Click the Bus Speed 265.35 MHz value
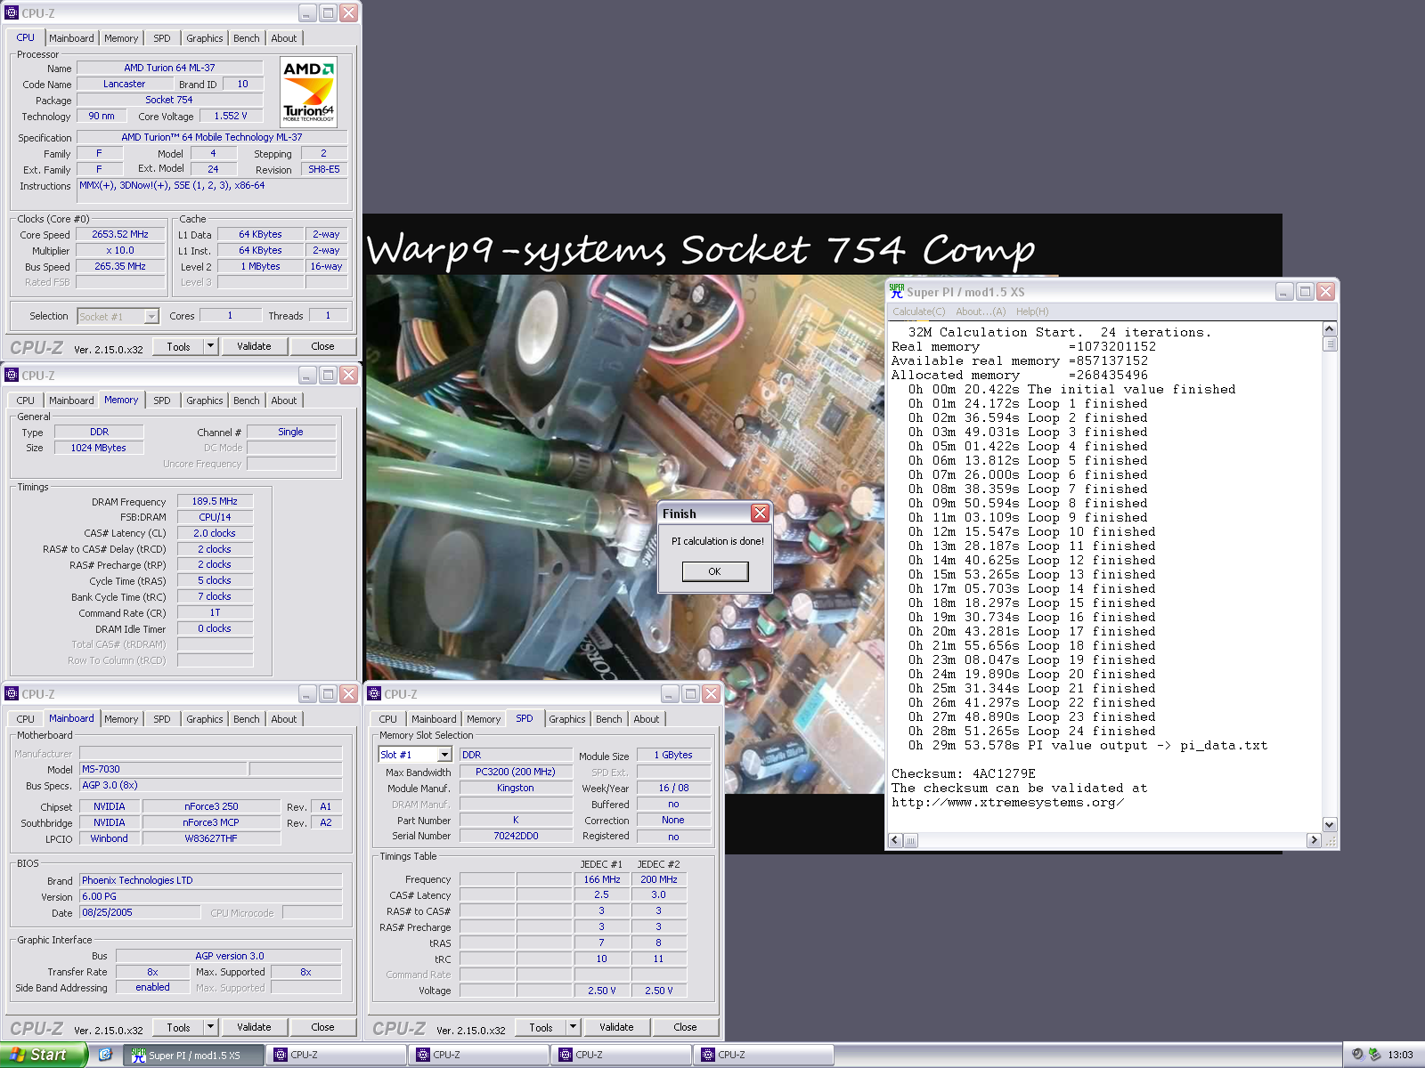The image size is (1425, 1068). tap(120, 266)
